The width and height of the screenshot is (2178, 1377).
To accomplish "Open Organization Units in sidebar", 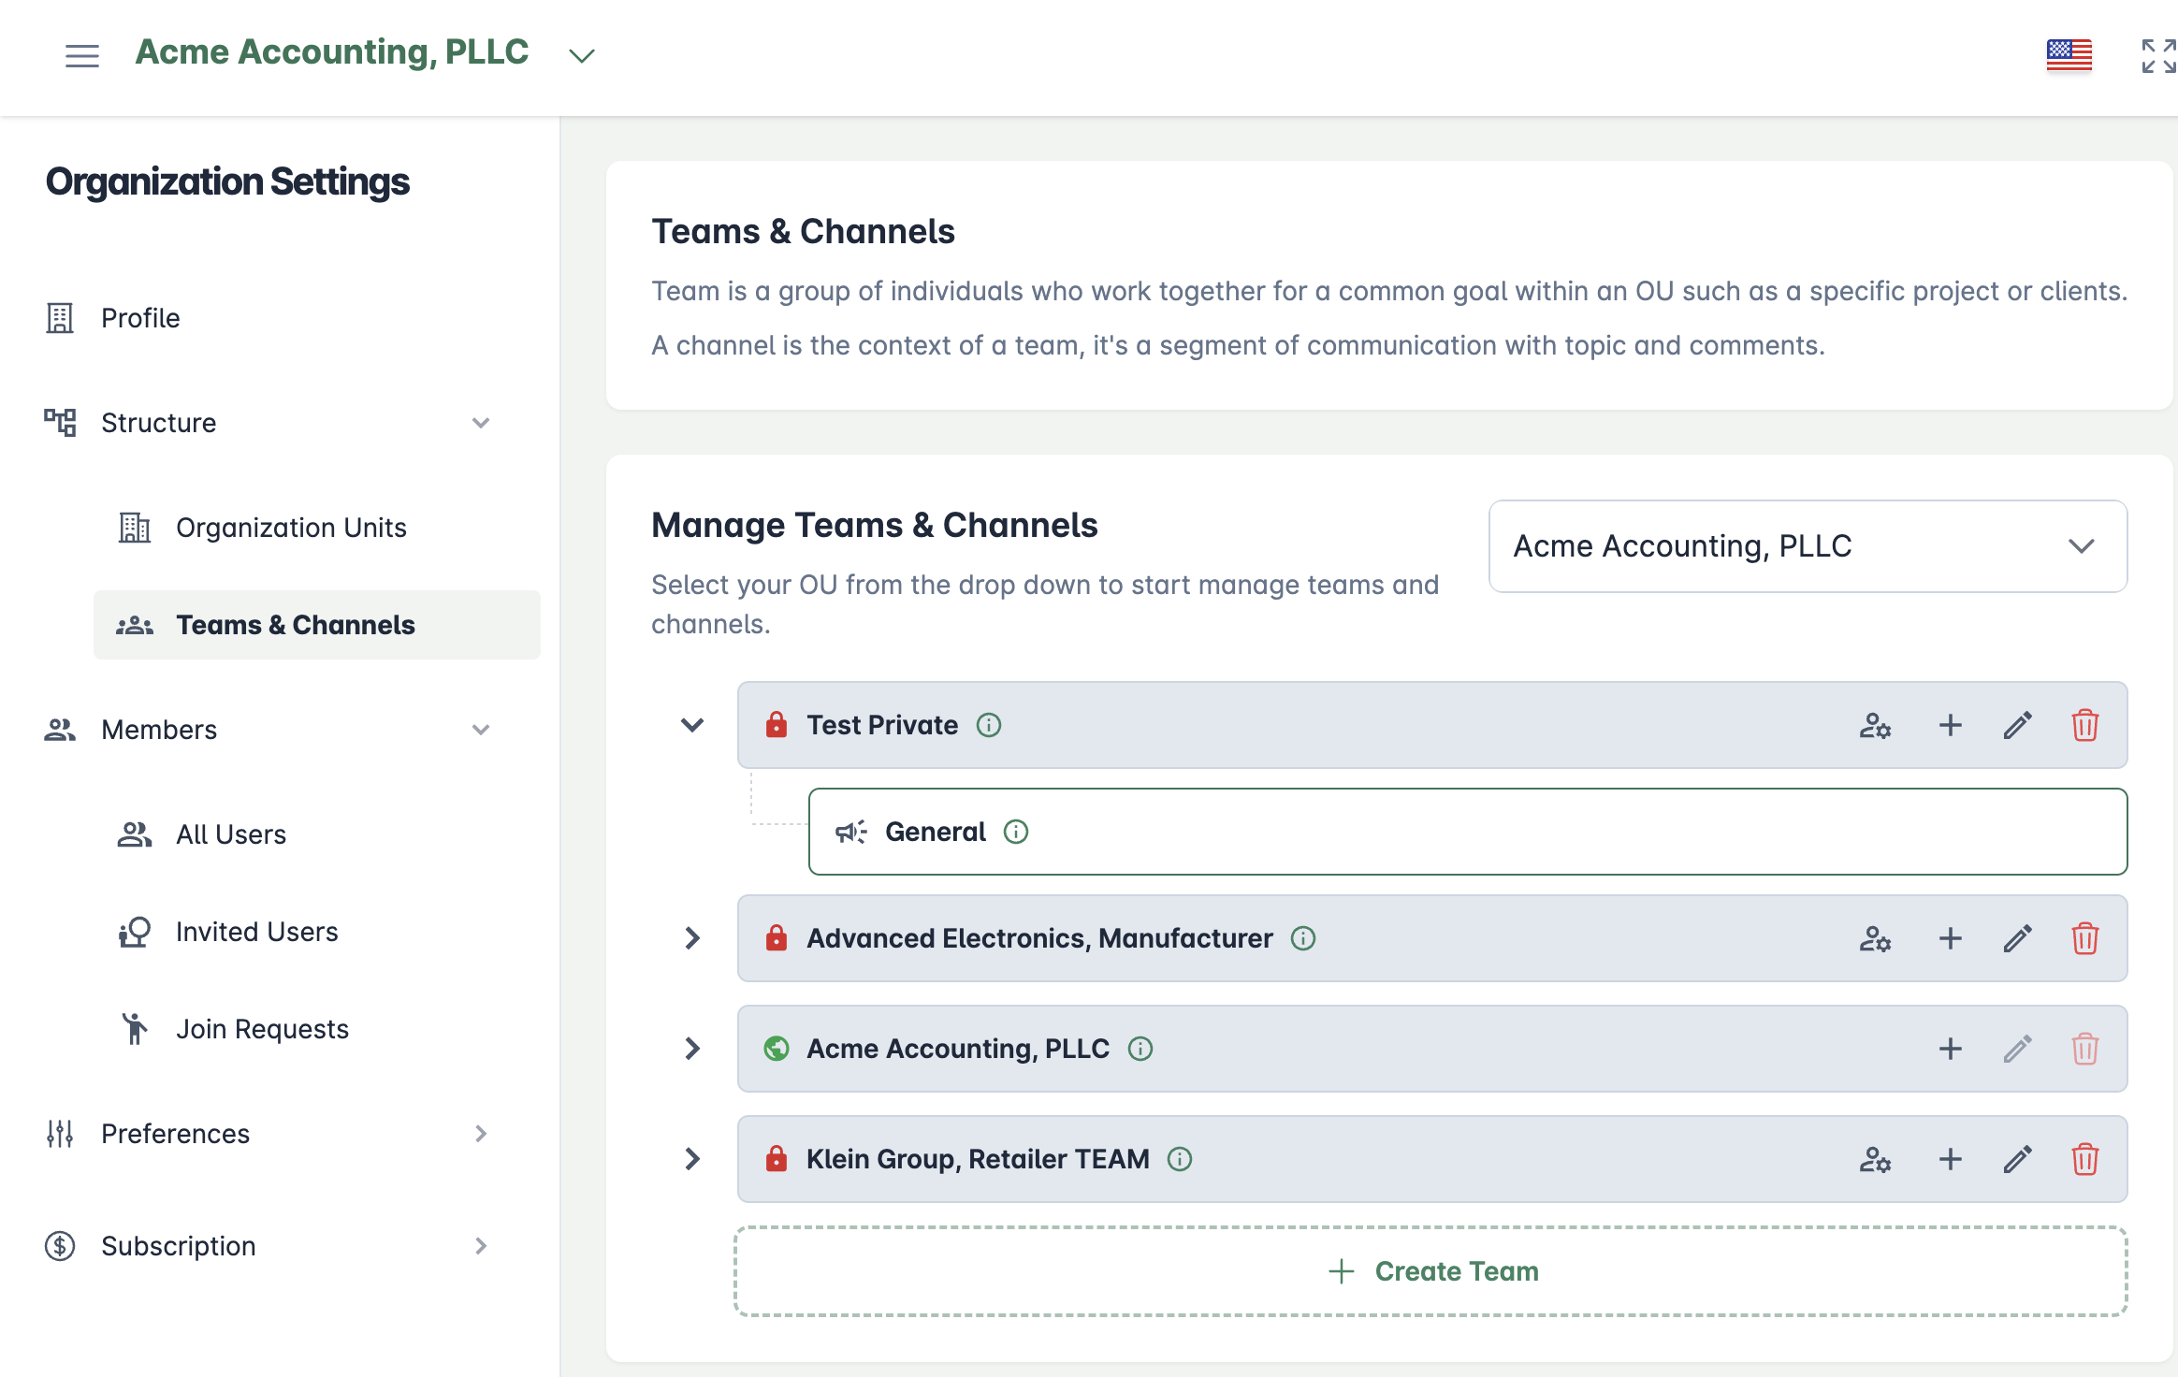I will click(291, 528).
